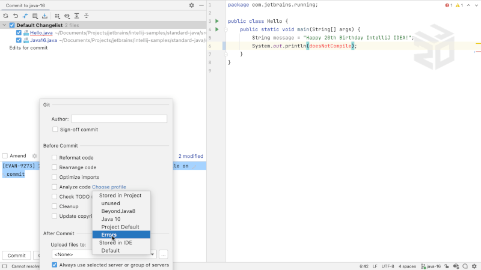The width and height of the screenshot is (481, 270).
Task: Change UTF-8 file encoding
Action: coord(388,266)
